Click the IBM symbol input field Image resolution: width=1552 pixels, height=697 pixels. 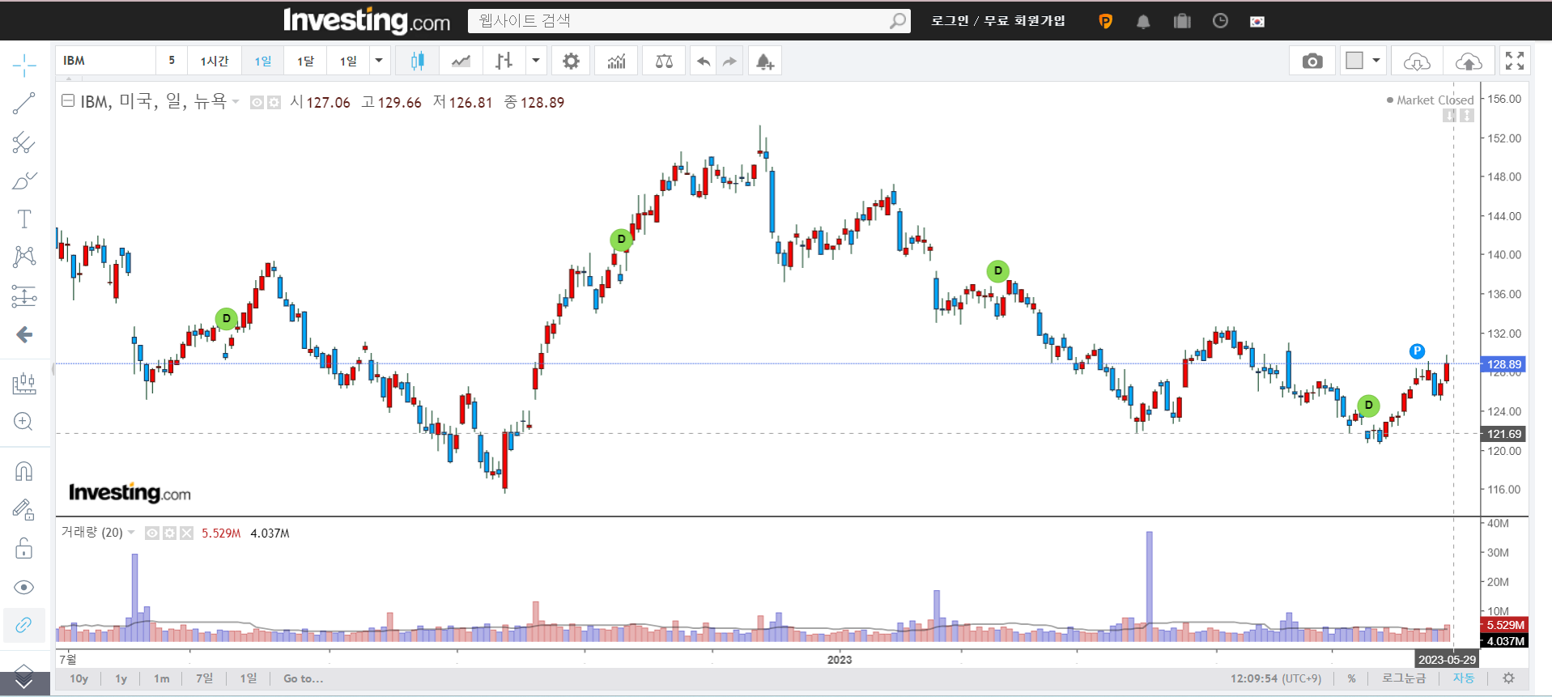click(105, 61)
